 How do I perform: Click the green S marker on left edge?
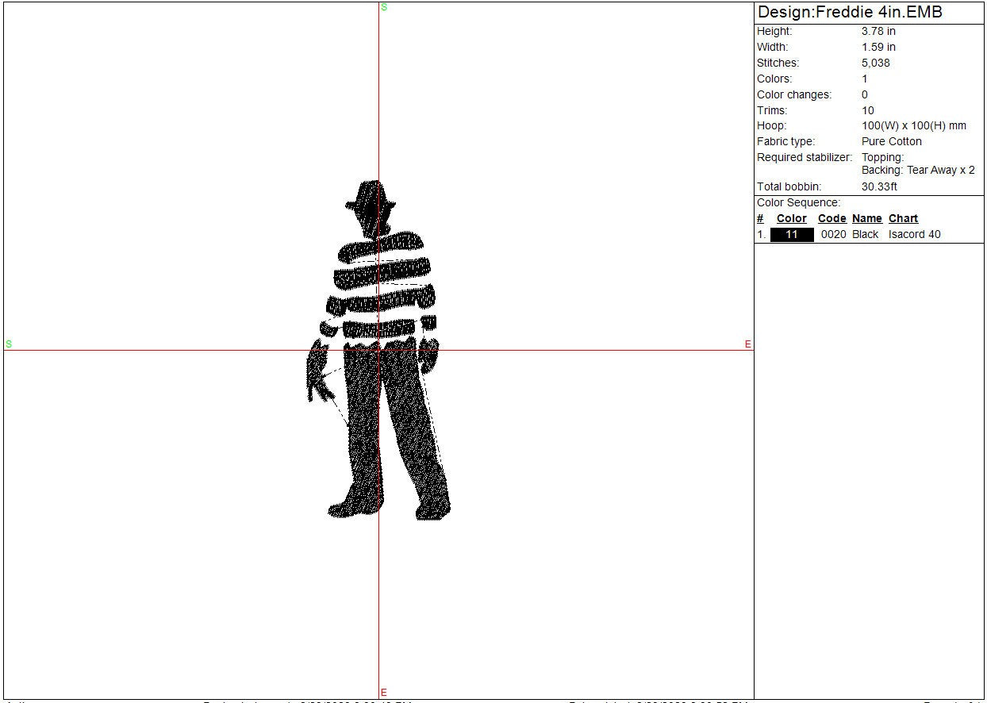(x=9, y=344)
